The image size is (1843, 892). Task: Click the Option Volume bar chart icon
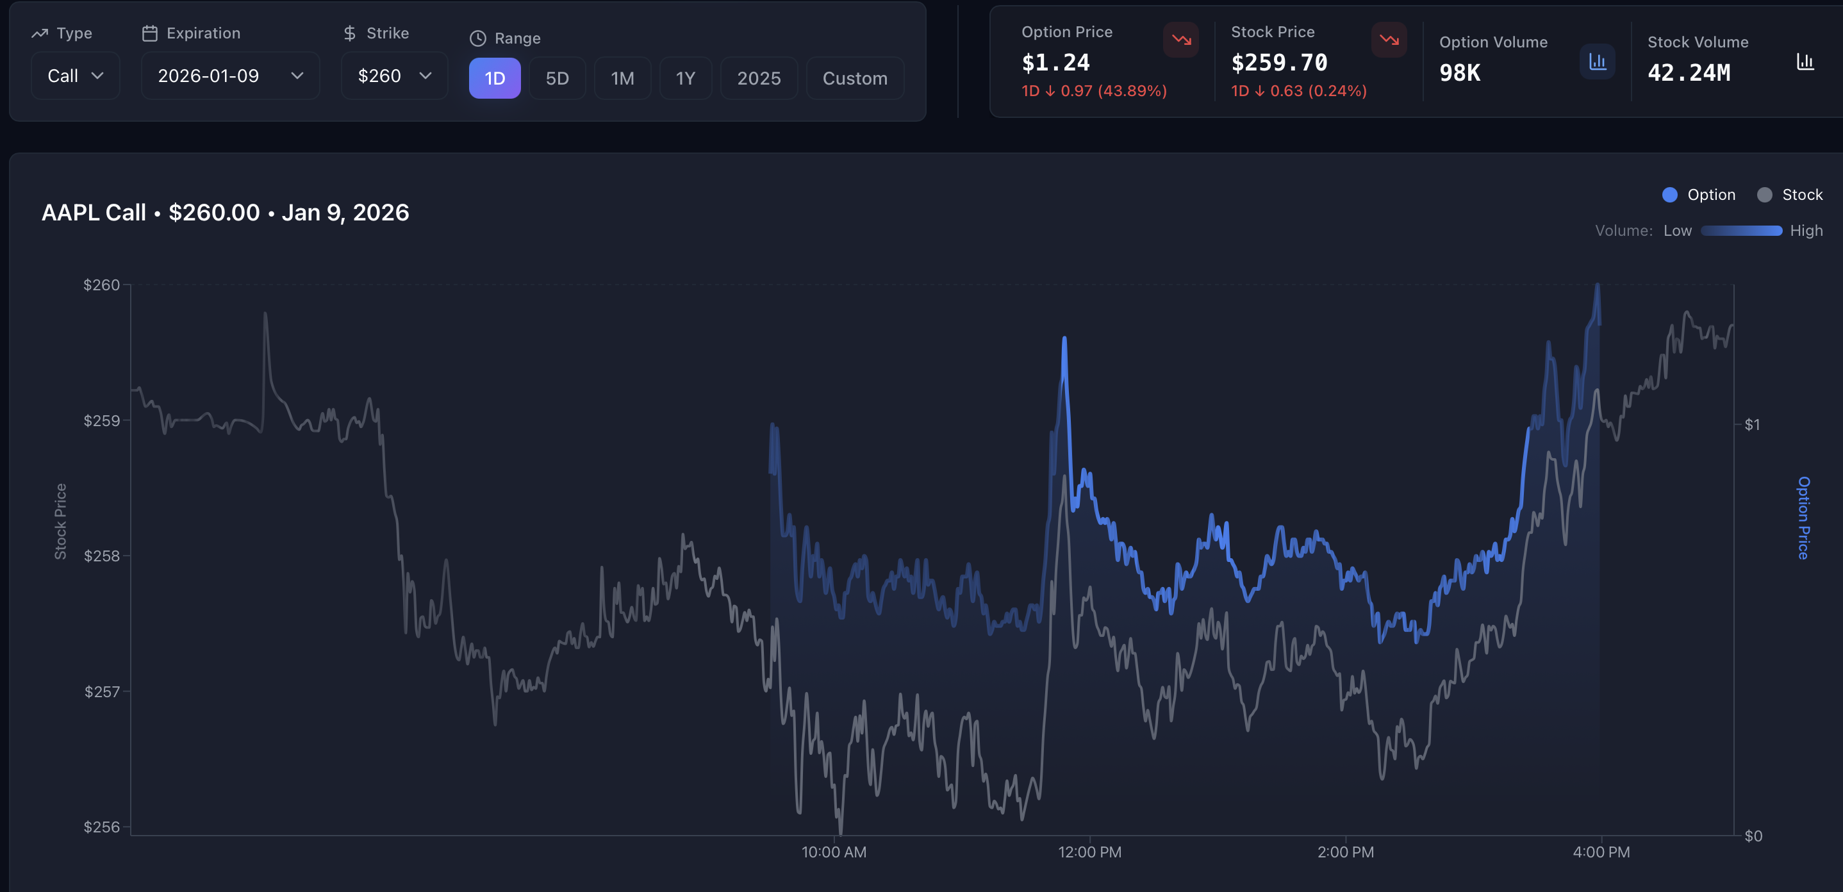point(1597,62)
